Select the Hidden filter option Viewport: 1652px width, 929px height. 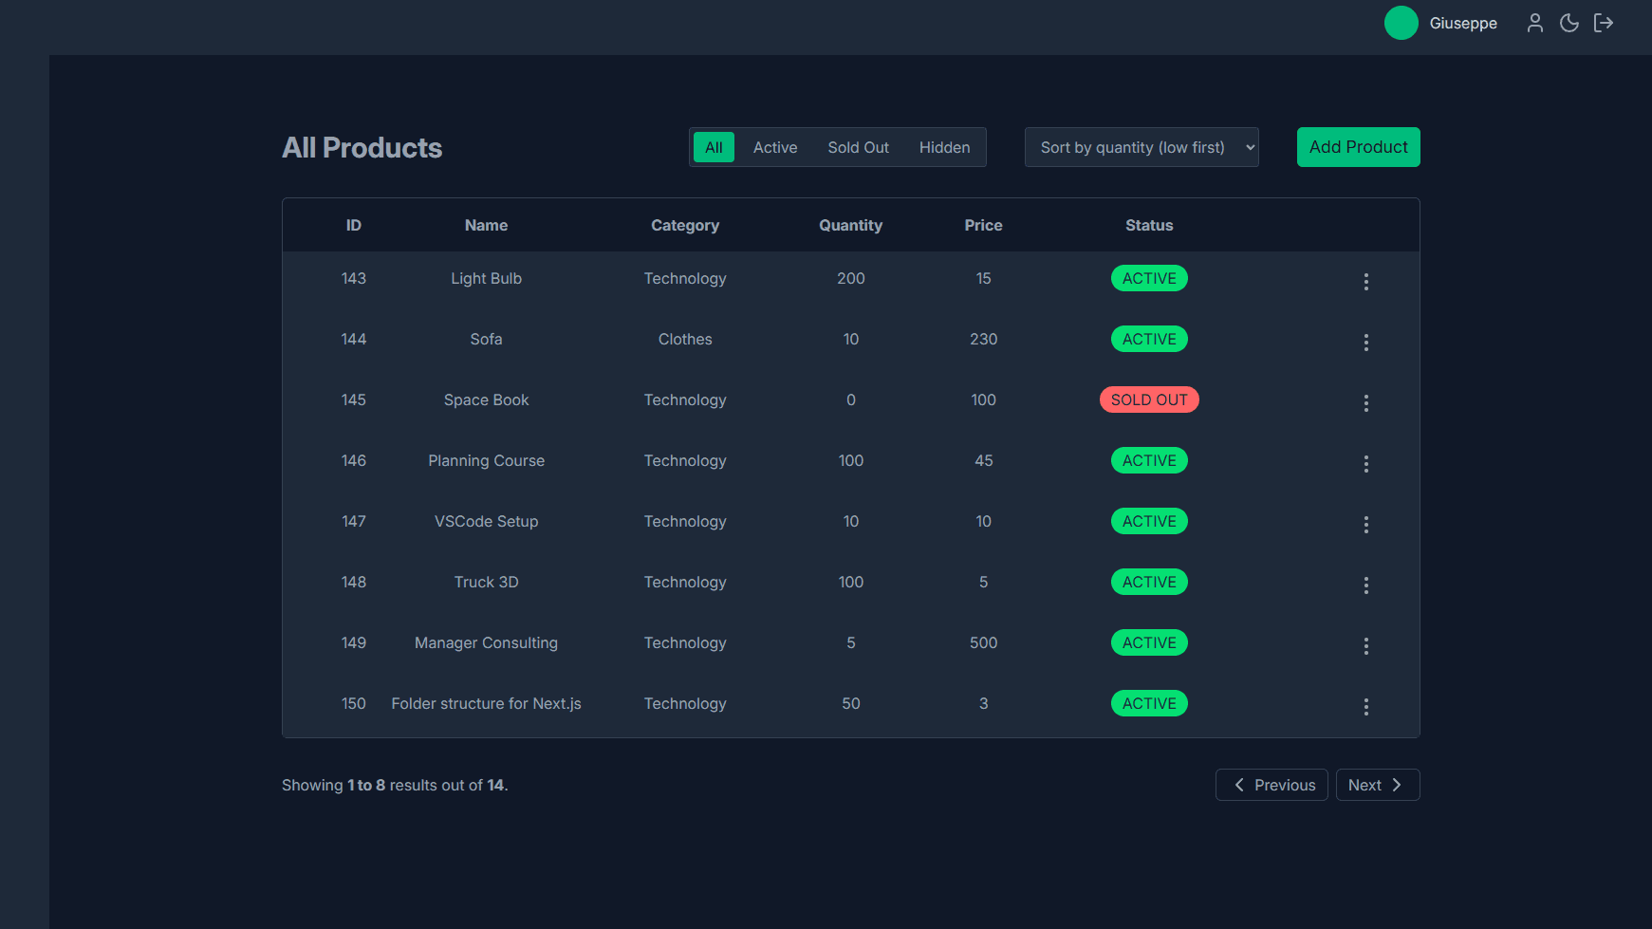click(x=944, y=147)
